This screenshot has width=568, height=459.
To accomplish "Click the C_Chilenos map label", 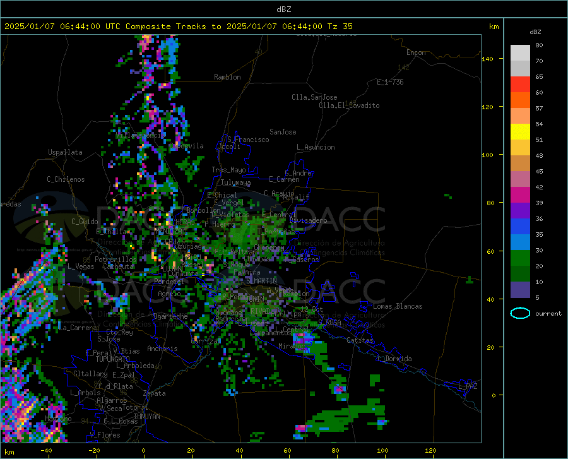I will click(x=66, y=179).
